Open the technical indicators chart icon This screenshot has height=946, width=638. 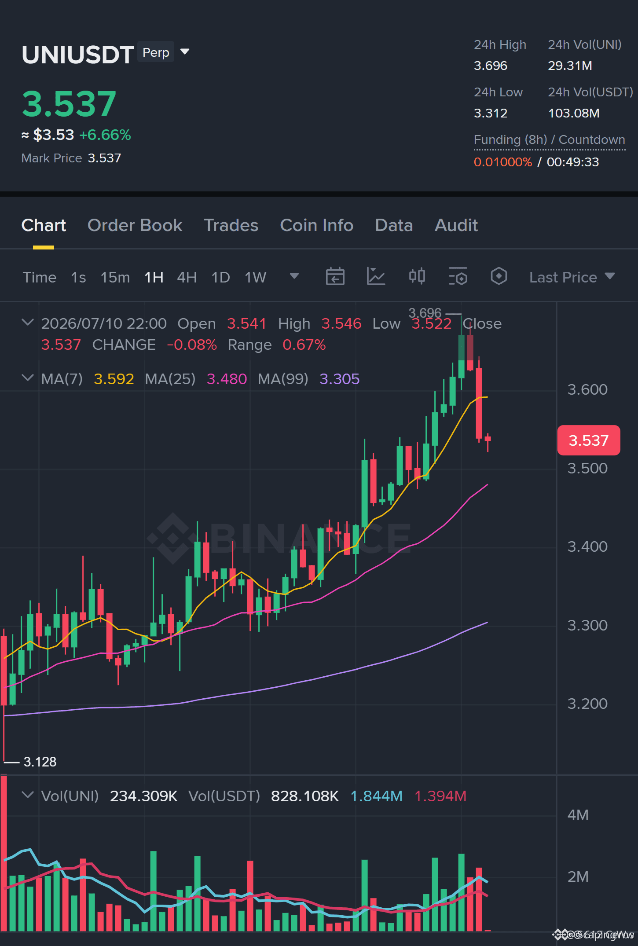(x=376, y=277)
